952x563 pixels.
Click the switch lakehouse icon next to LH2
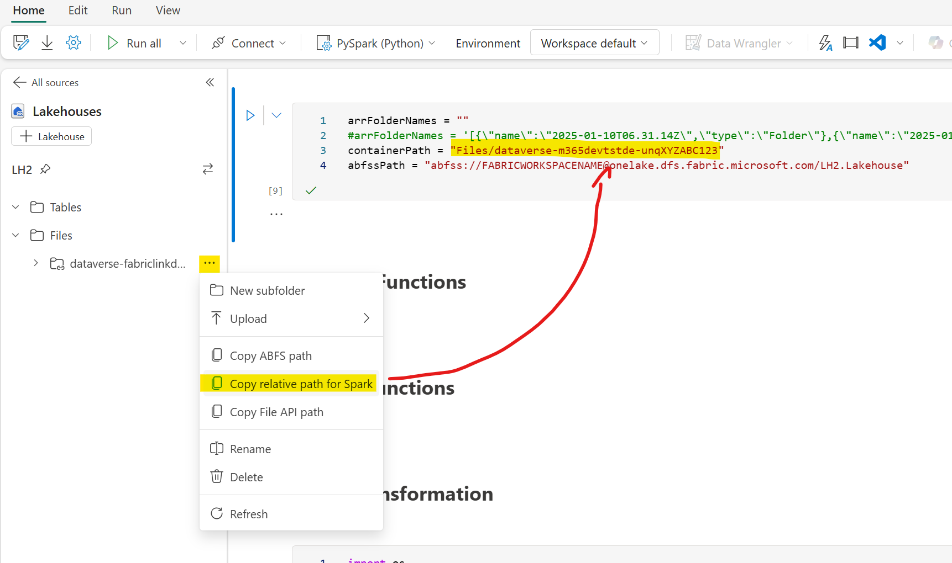[x=207, y=169]
